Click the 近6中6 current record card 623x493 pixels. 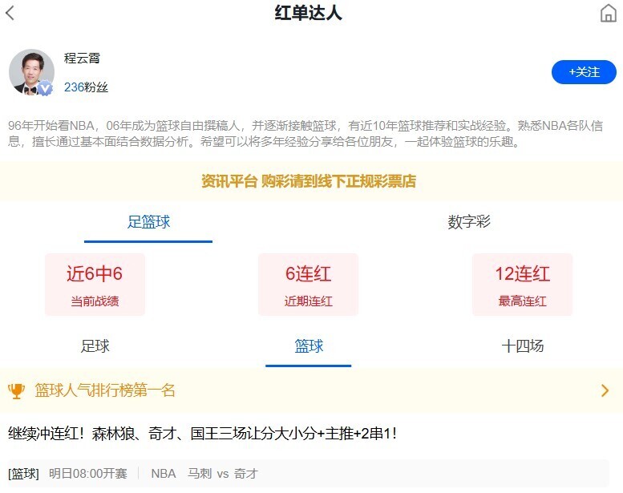tap(95, 285)
